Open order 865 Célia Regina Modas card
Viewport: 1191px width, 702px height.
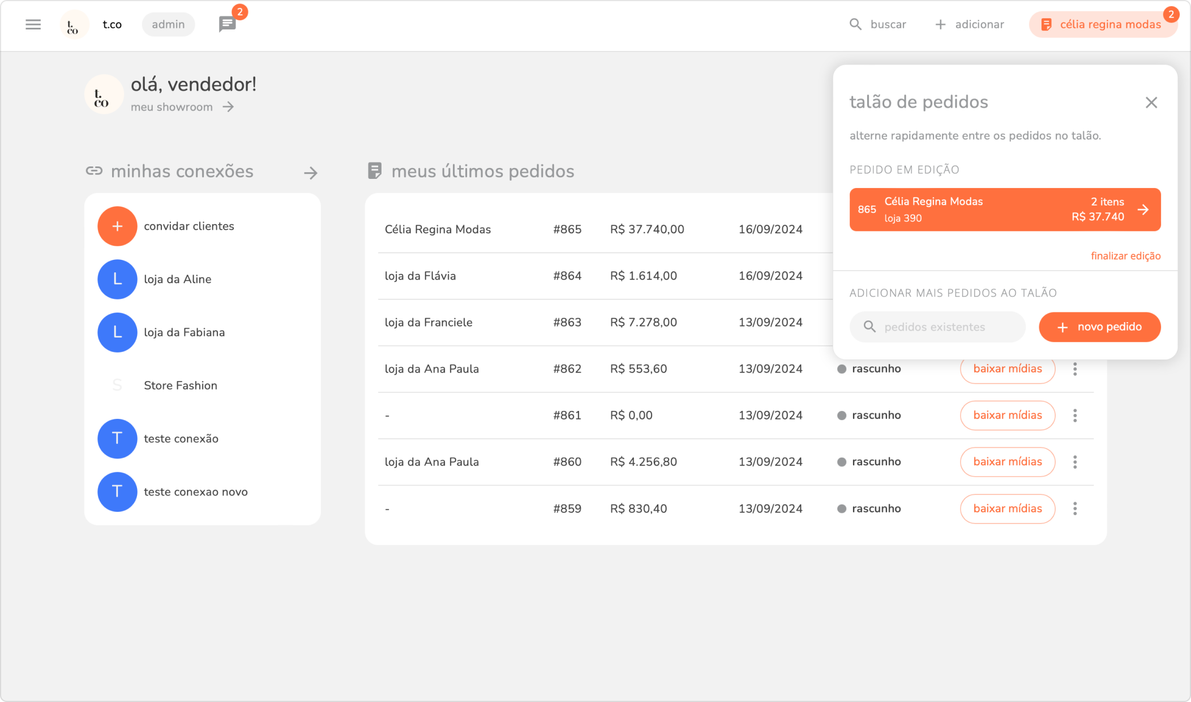coord(1004,209)
